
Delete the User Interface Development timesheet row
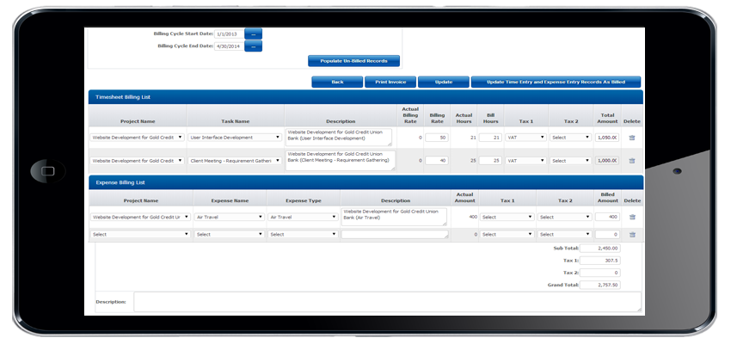pos(632,138)
